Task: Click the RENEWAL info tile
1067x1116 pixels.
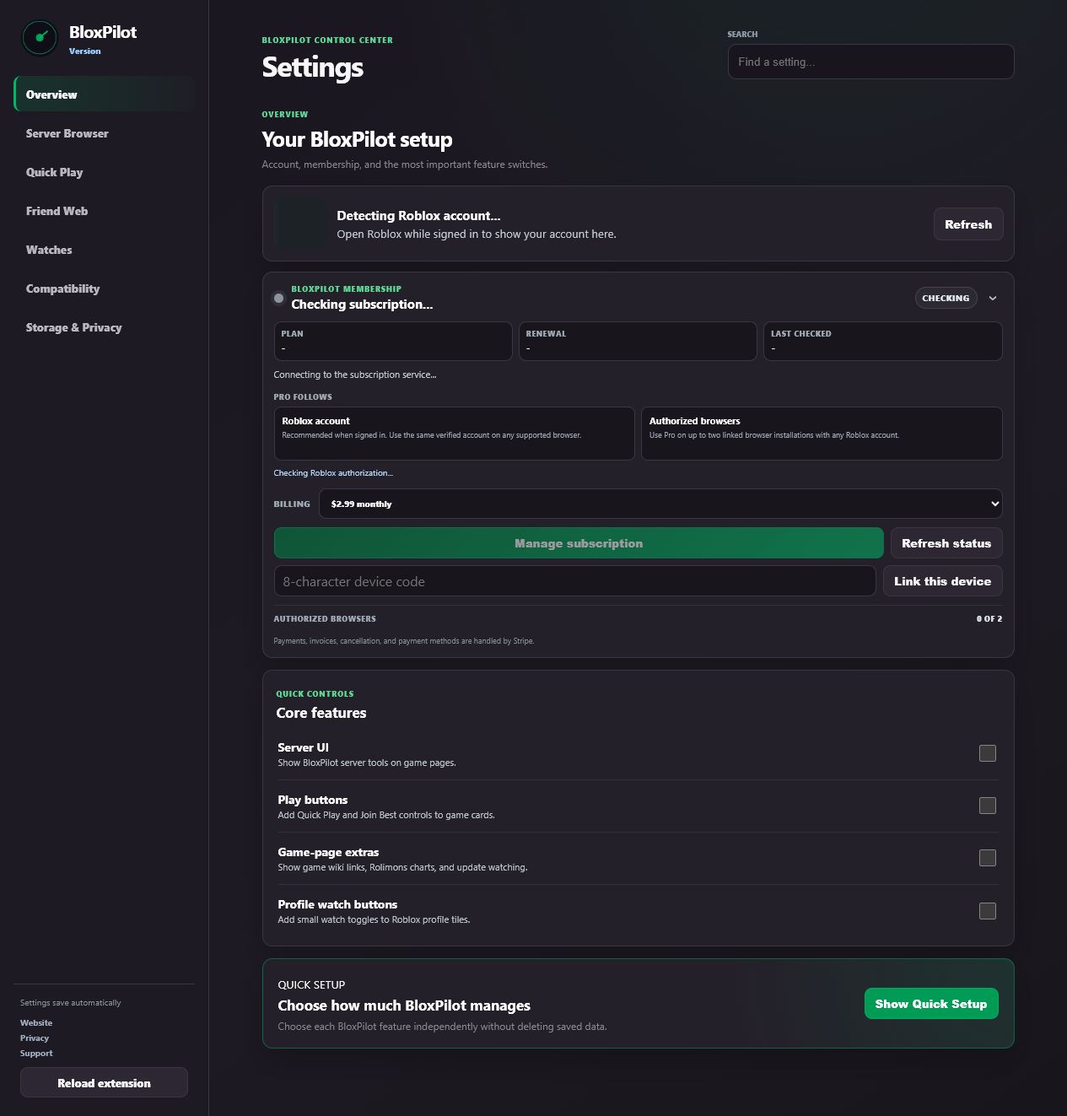Action: [x=638, y=341]
